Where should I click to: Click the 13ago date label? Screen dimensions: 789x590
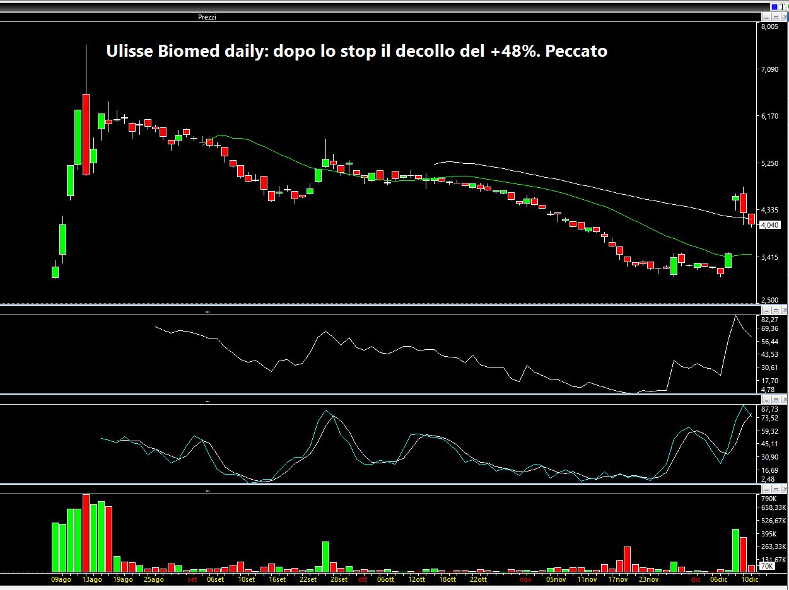point(91,579)
